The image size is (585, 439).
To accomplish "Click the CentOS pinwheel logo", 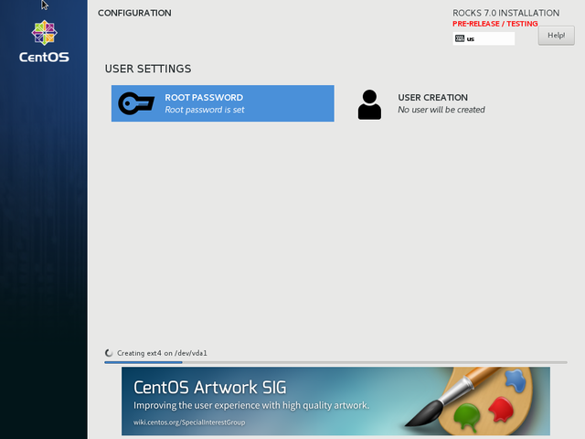I will coord(44,32).
